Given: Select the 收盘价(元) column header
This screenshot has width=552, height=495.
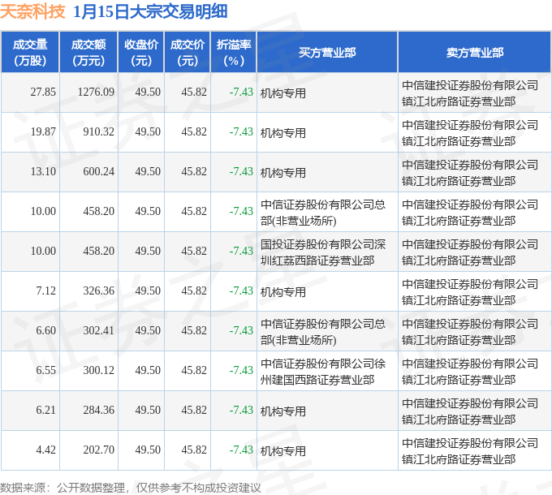Looking at the screenshot, I should point(140,53).
